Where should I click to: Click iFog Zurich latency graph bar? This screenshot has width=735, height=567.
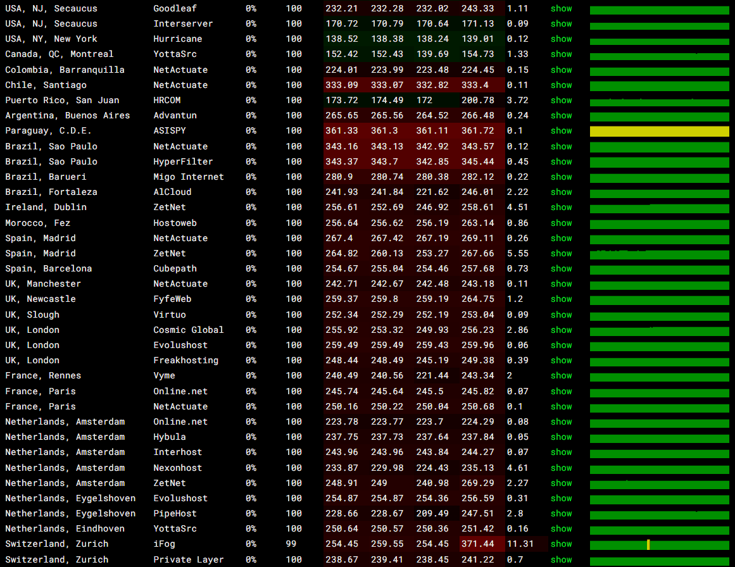[x=660, y=545]
